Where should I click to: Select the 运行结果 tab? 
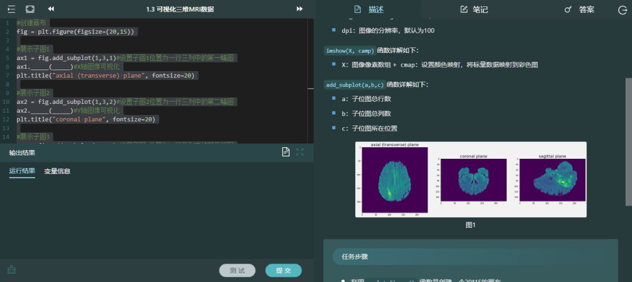click(x=22, y=171)
